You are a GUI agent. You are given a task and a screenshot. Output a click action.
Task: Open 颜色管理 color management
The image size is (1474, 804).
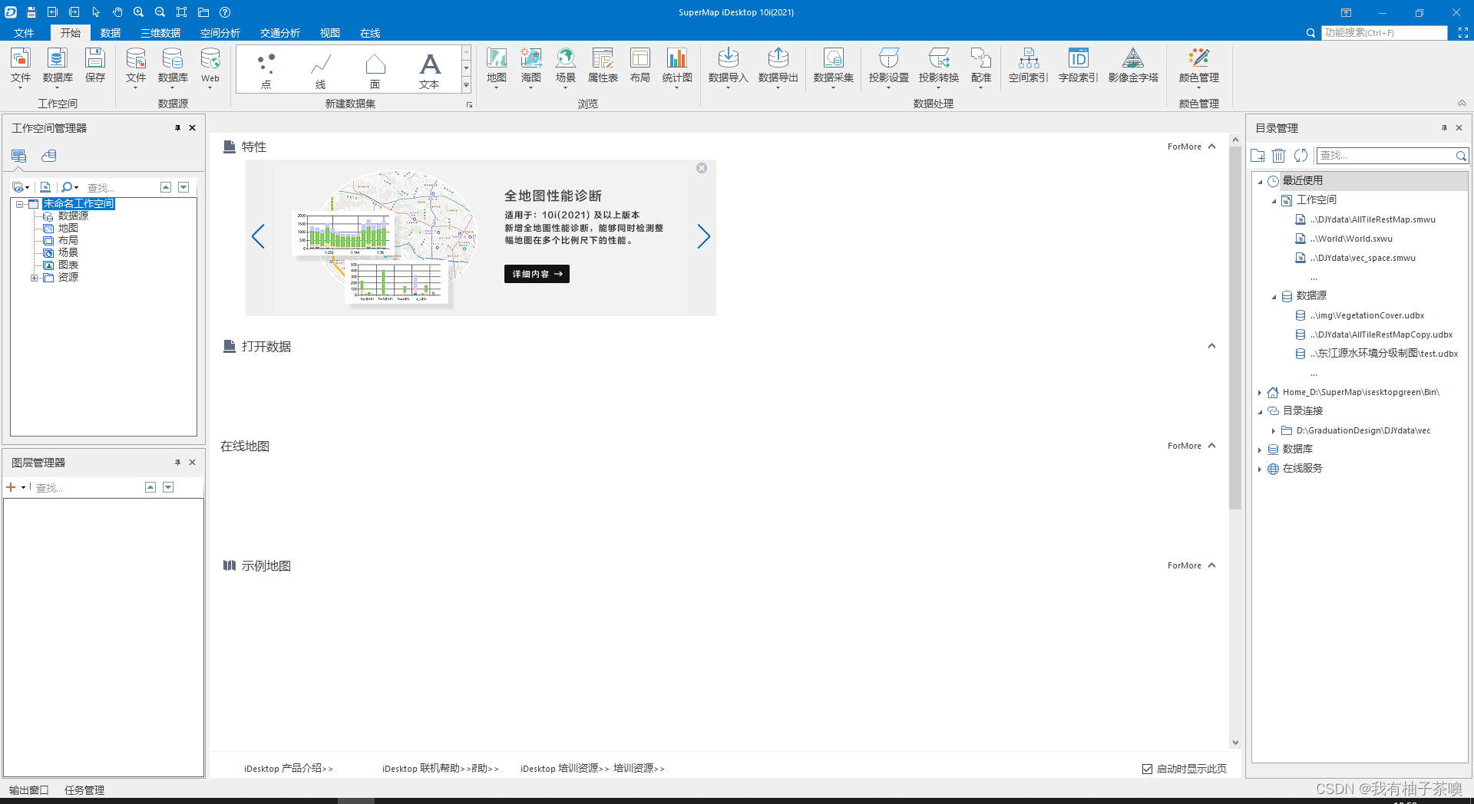coord(1199,66)
